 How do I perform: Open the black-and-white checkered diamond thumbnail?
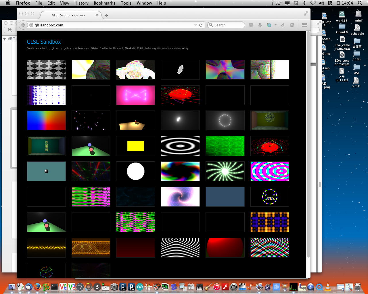click(x=46, y=69)
